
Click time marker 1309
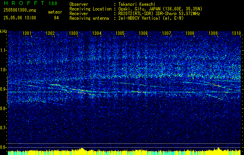[213, 33]
